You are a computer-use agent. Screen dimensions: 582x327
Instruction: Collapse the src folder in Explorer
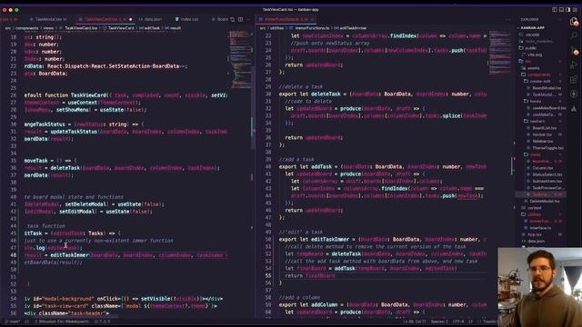pyautogui.click(x=527, y=61)
